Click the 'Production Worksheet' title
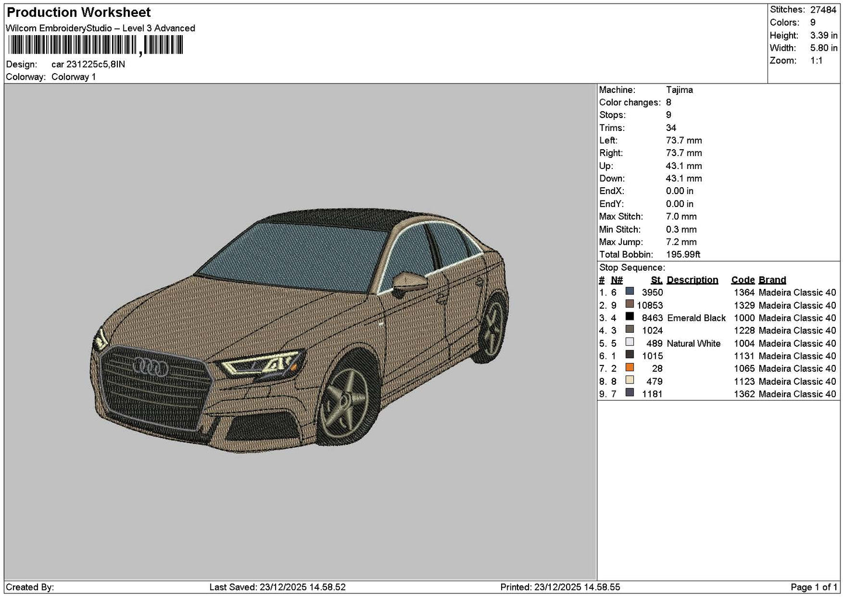 pos(79,12)
